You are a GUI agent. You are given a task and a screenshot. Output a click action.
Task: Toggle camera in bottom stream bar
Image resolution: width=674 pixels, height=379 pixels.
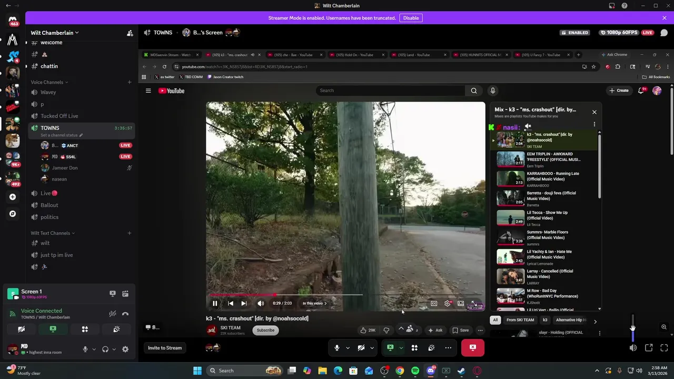point(361,348)
